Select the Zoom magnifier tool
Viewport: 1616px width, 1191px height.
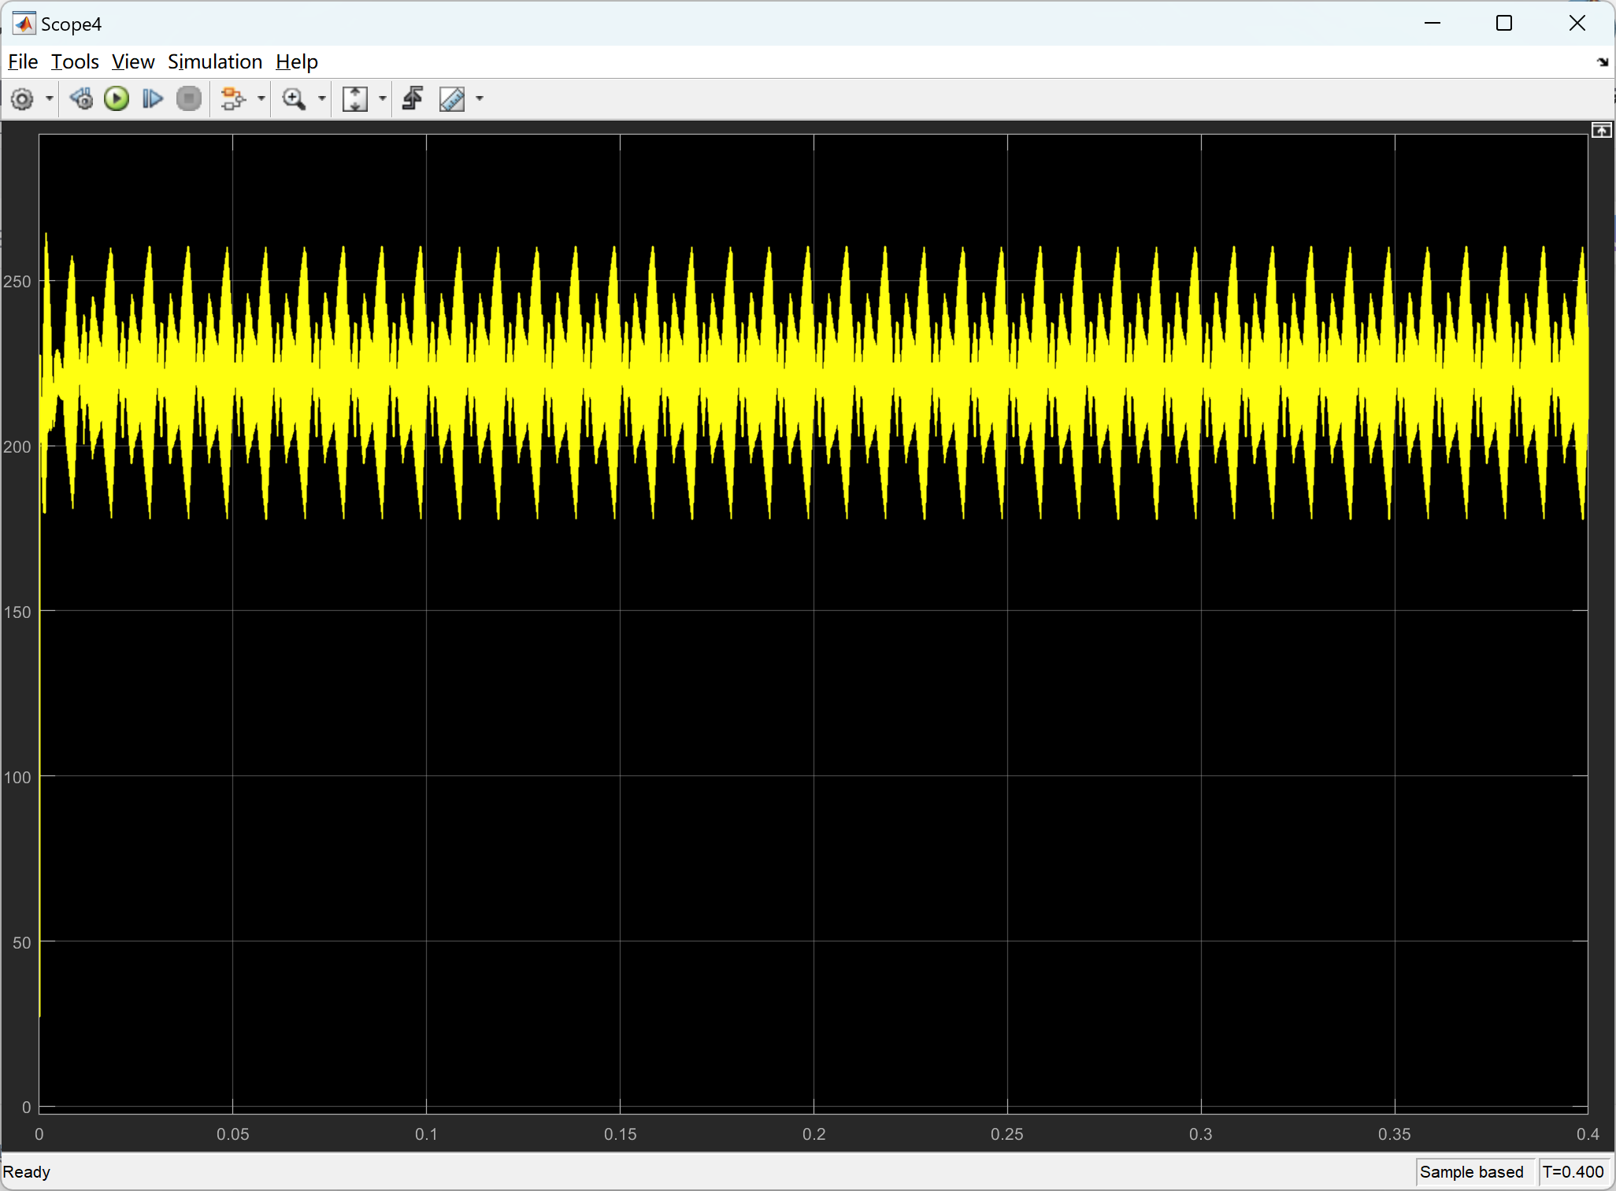(x=294, y=99)
